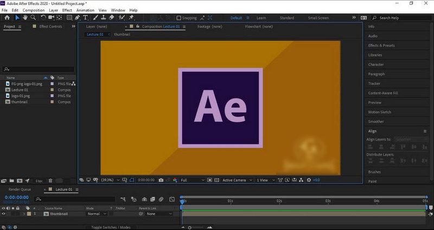Click the Graph Editor icon in timeline
The width and height of the screenshot is (434, 230).
click(x=172, y=199)
